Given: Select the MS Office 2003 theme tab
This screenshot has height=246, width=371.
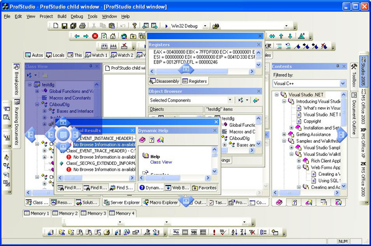Looking at the screenshot, I should click(363, 107).
